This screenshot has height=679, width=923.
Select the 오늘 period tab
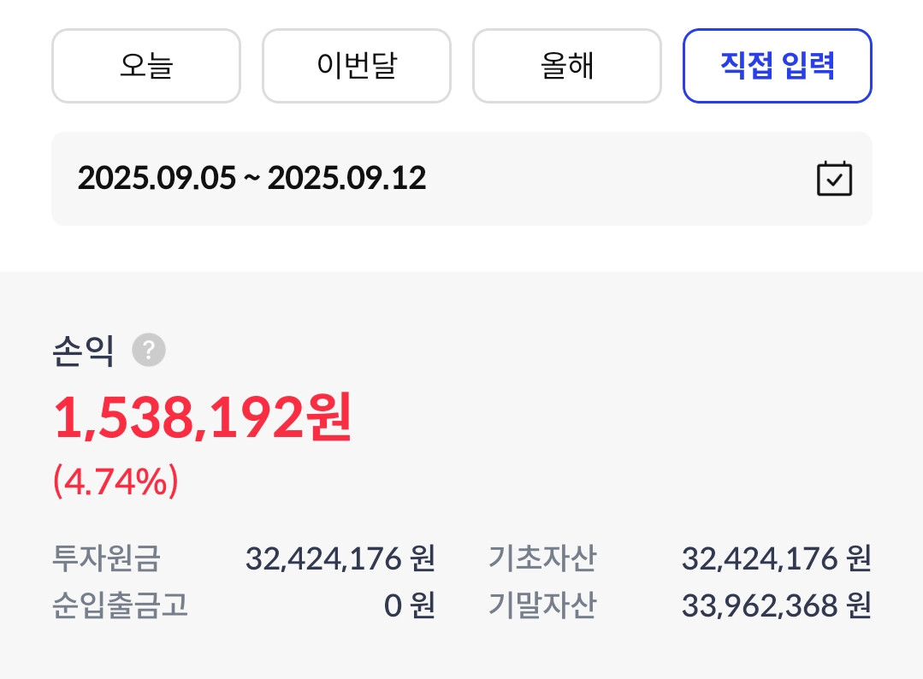coord(146,67)
